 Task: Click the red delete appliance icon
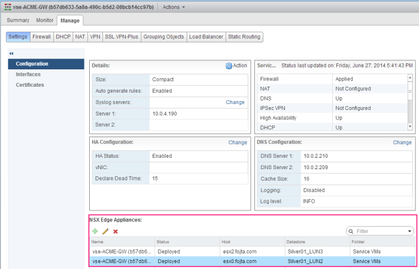coord(116,231)
